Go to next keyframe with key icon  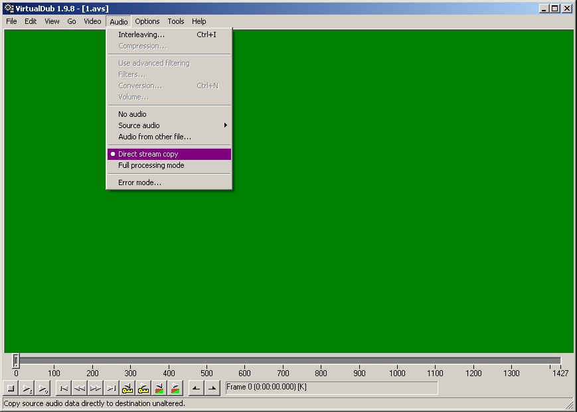pyautogui.click(x=143, y=388)
